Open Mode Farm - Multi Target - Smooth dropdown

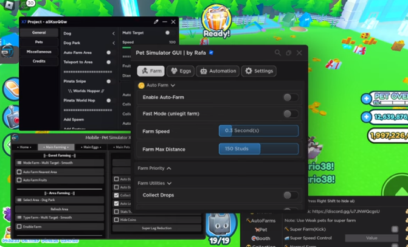pos(60,163)
